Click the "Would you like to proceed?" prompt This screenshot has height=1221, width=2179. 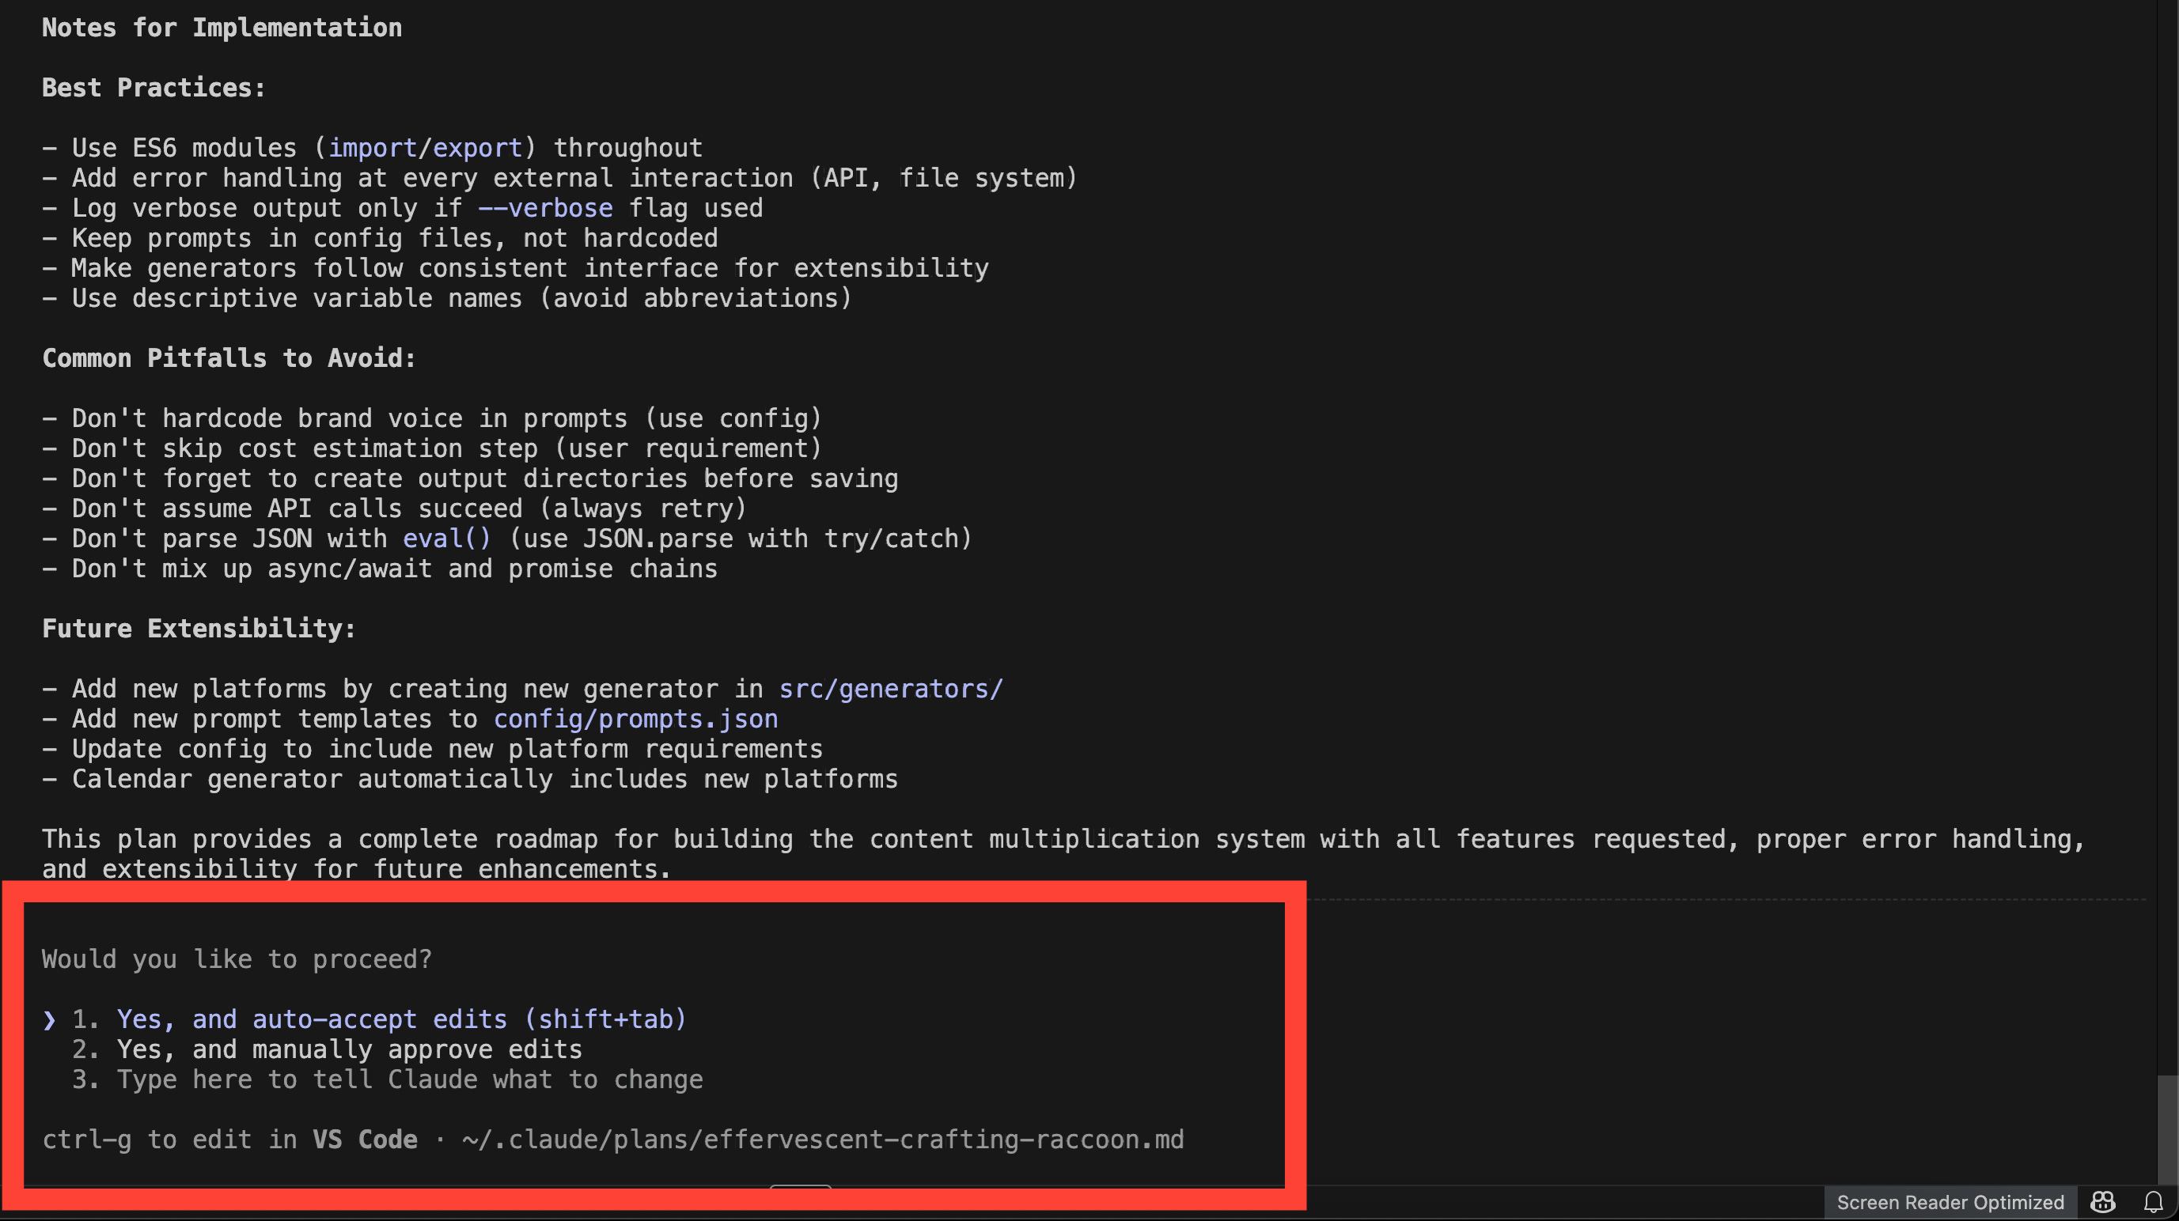pos(237,959)
